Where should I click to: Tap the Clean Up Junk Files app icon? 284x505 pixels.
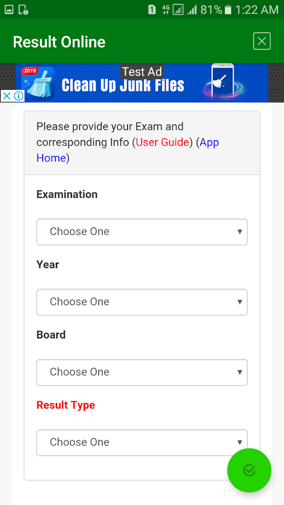coord(39,83)
